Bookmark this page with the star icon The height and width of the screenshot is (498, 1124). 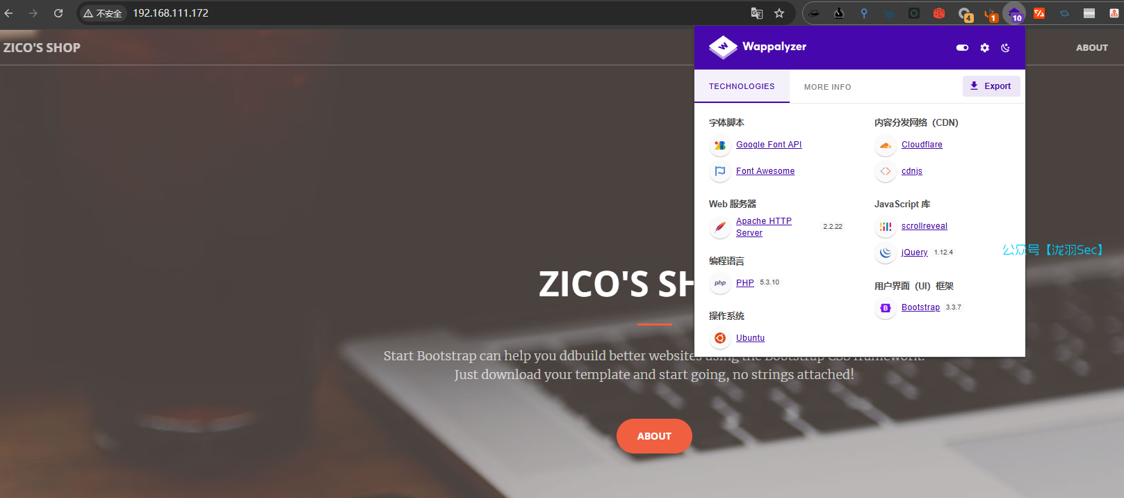[x=779, y=13]
